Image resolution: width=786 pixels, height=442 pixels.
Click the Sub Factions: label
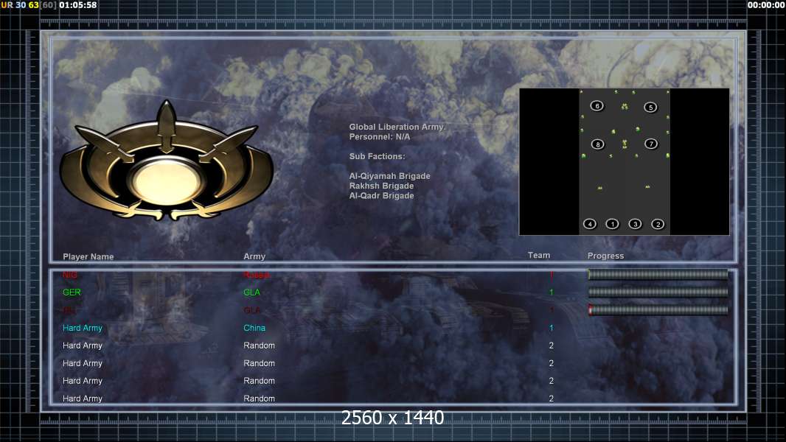point(377,156)
